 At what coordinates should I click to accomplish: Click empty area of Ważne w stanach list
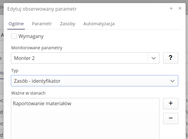85,125
